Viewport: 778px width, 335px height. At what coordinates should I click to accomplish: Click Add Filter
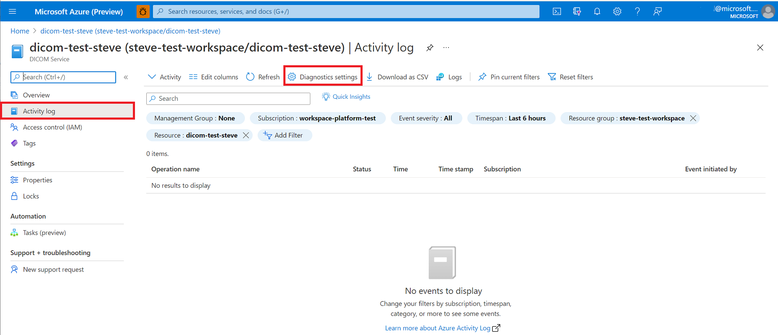[x=285, y=135]
